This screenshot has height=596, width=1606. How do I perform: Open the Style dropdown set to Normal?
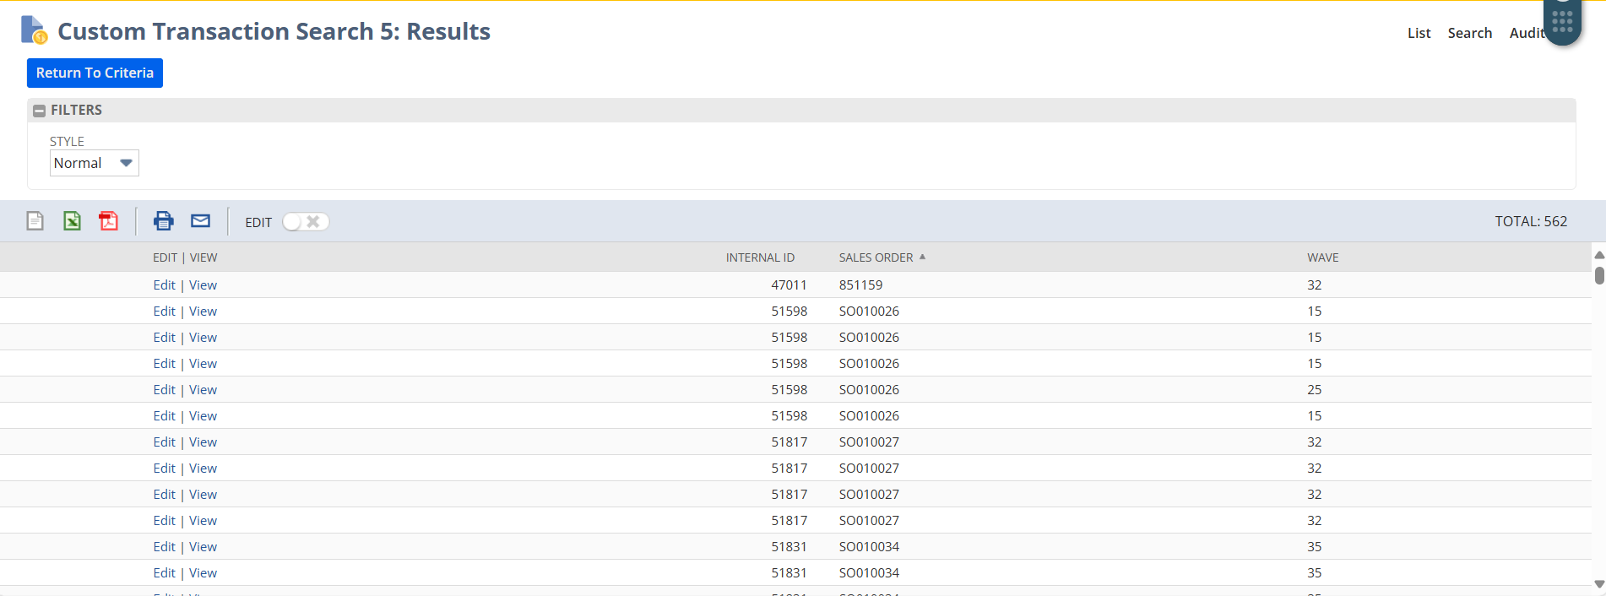94,163
